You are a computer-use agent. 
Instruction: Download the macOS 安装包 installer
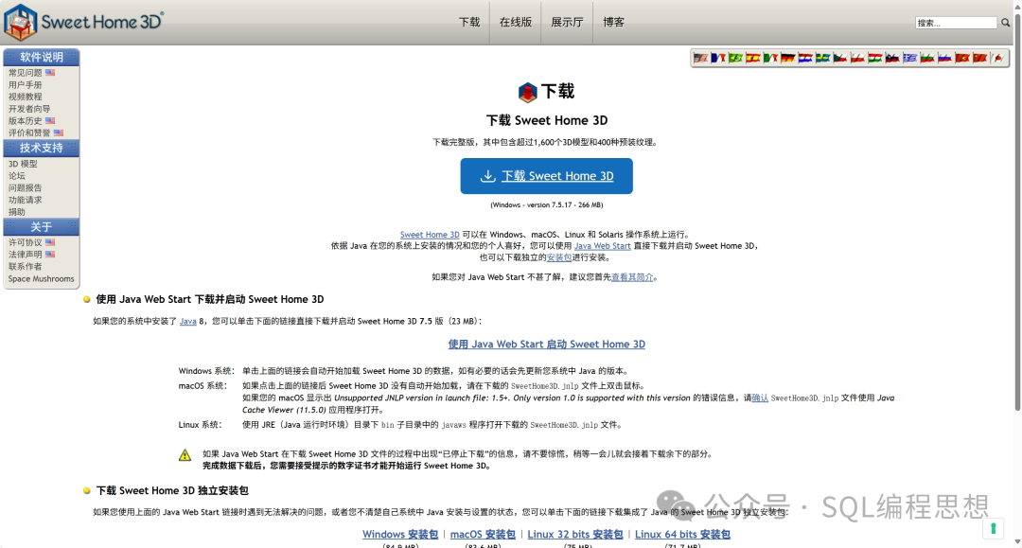tap(483, 535)
